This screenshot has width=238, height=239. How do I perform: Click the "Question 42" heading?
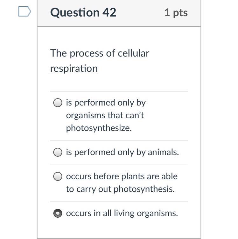pos(83,12)
